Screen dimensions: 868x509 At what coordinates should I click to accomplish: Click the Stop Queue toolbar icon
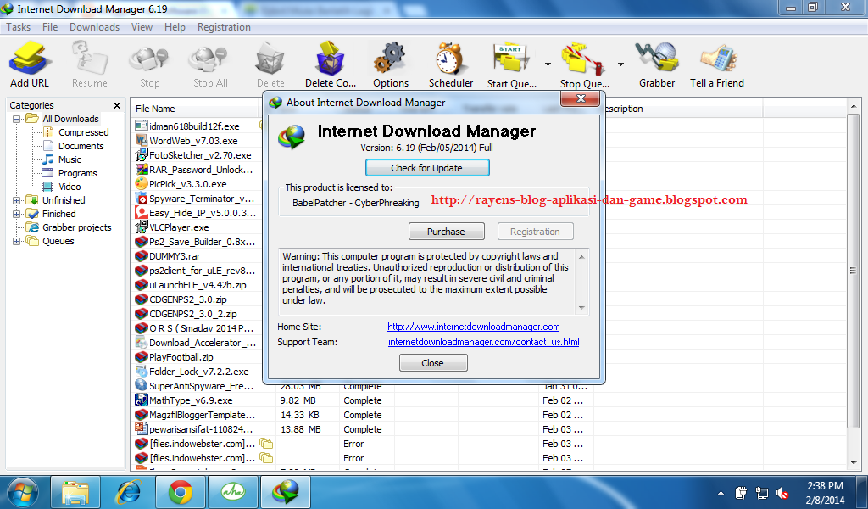(x=584, y=65)
